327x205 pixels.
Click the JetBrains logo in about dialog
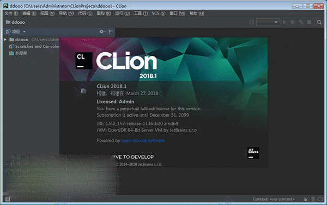pyautogui.click(x=253, y=153)
